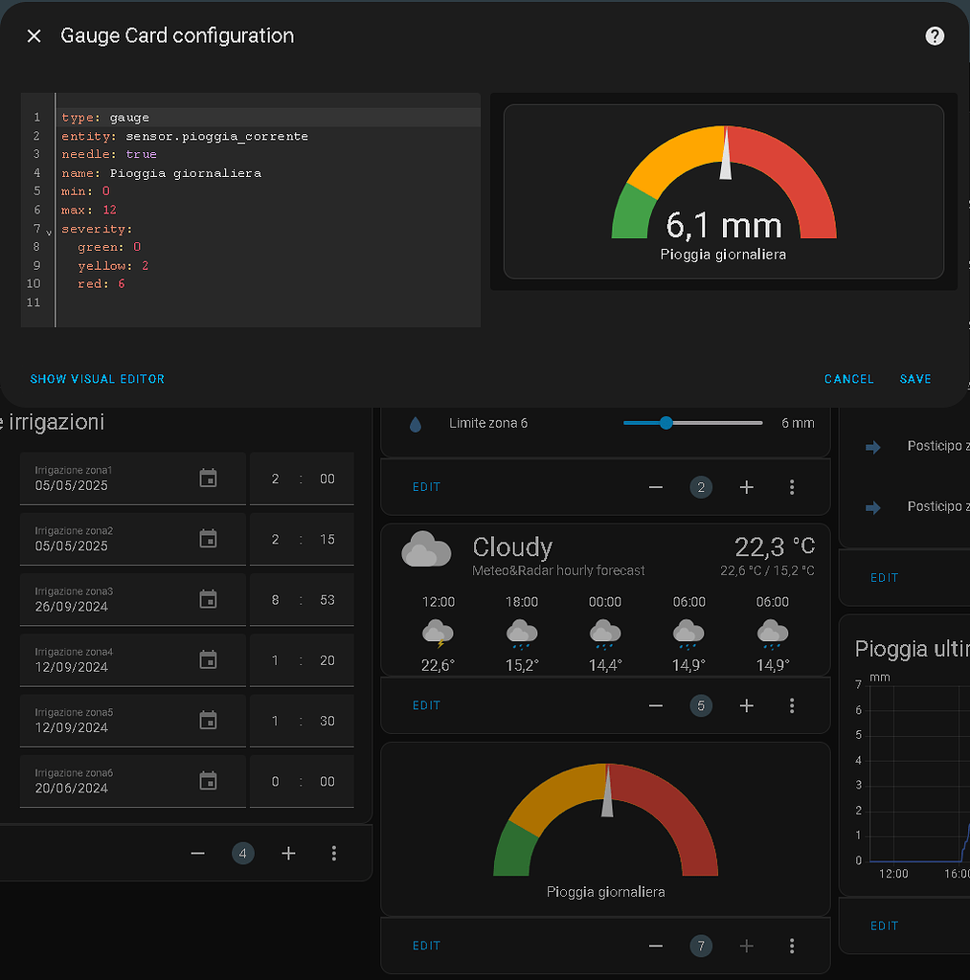970x980 pixels.
Task: Increase the weather card counter with plus
Action: pyautogui.click(x=746, y=705)
